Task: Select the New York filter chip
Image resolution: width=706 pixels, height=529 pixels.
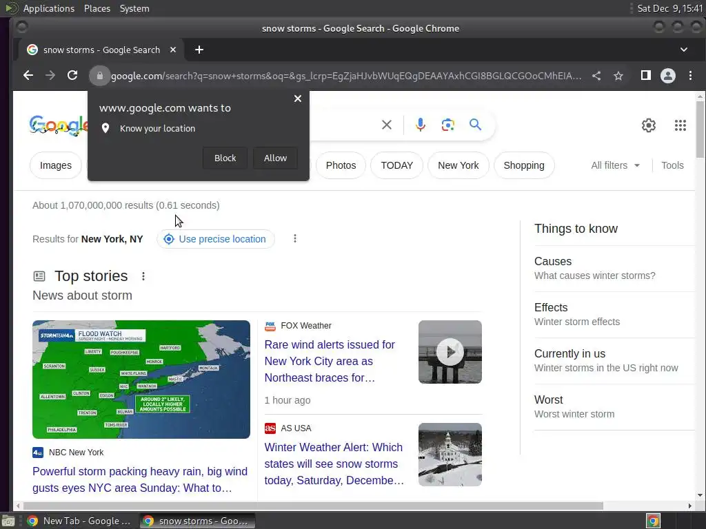Action: [458, 165]
